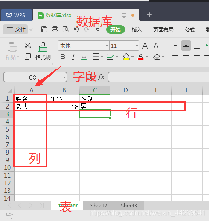This screenshot has height=221, width=209.
Task: Center text horizontally
Action: pyautogui.click(x=186, y=57)
